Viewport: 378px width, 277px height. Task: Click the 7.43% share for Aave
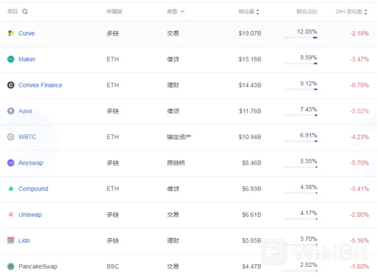coord(308,109)
